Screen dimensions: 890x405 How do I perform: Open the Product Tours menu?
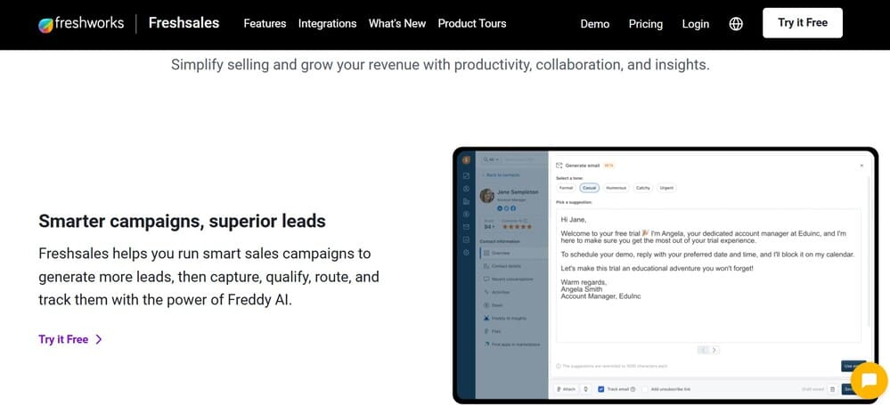[x=472, y=24]
